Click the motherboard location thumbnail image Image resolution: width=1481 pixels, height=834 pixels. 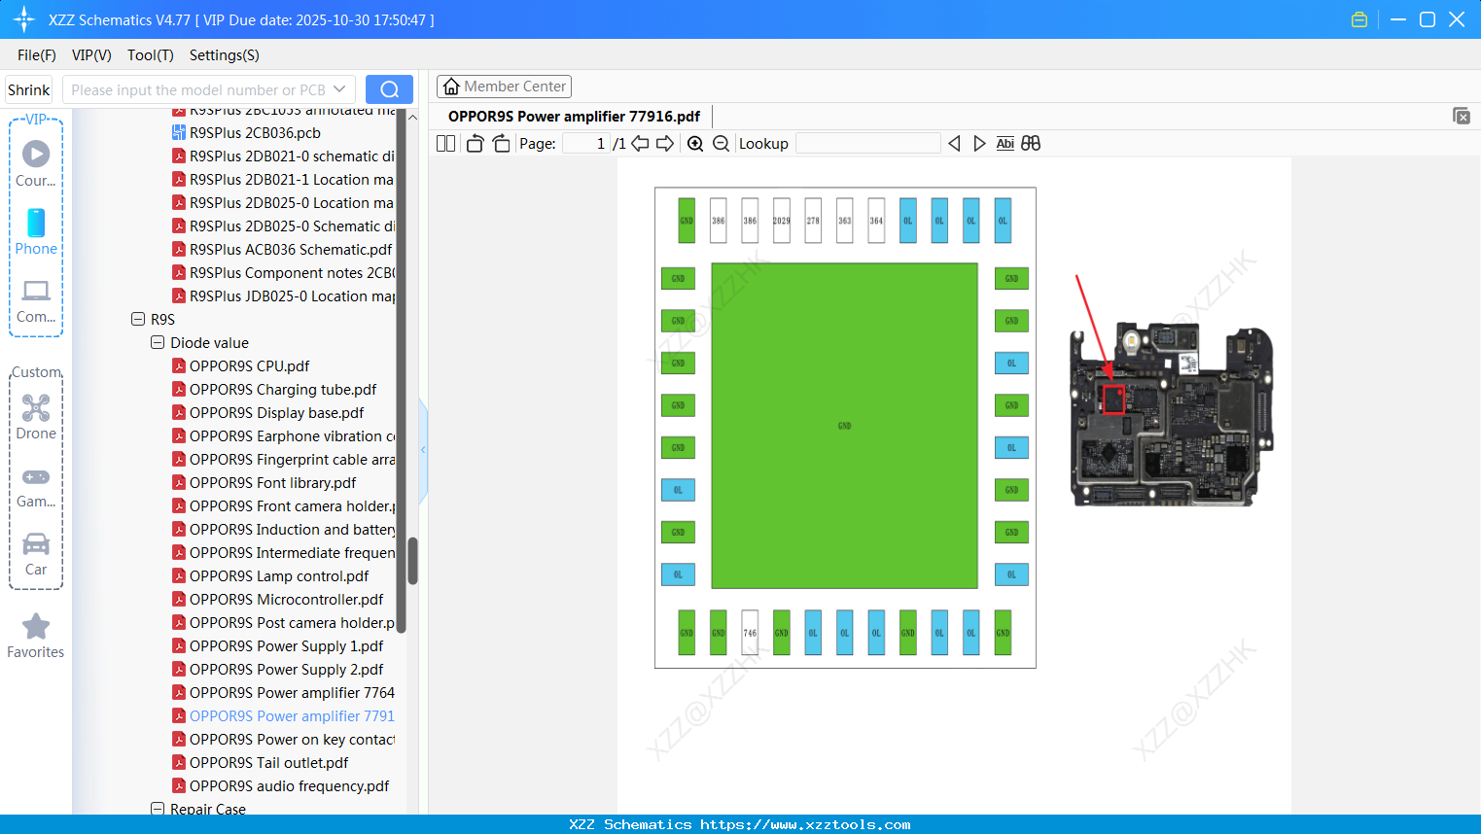1171,415
